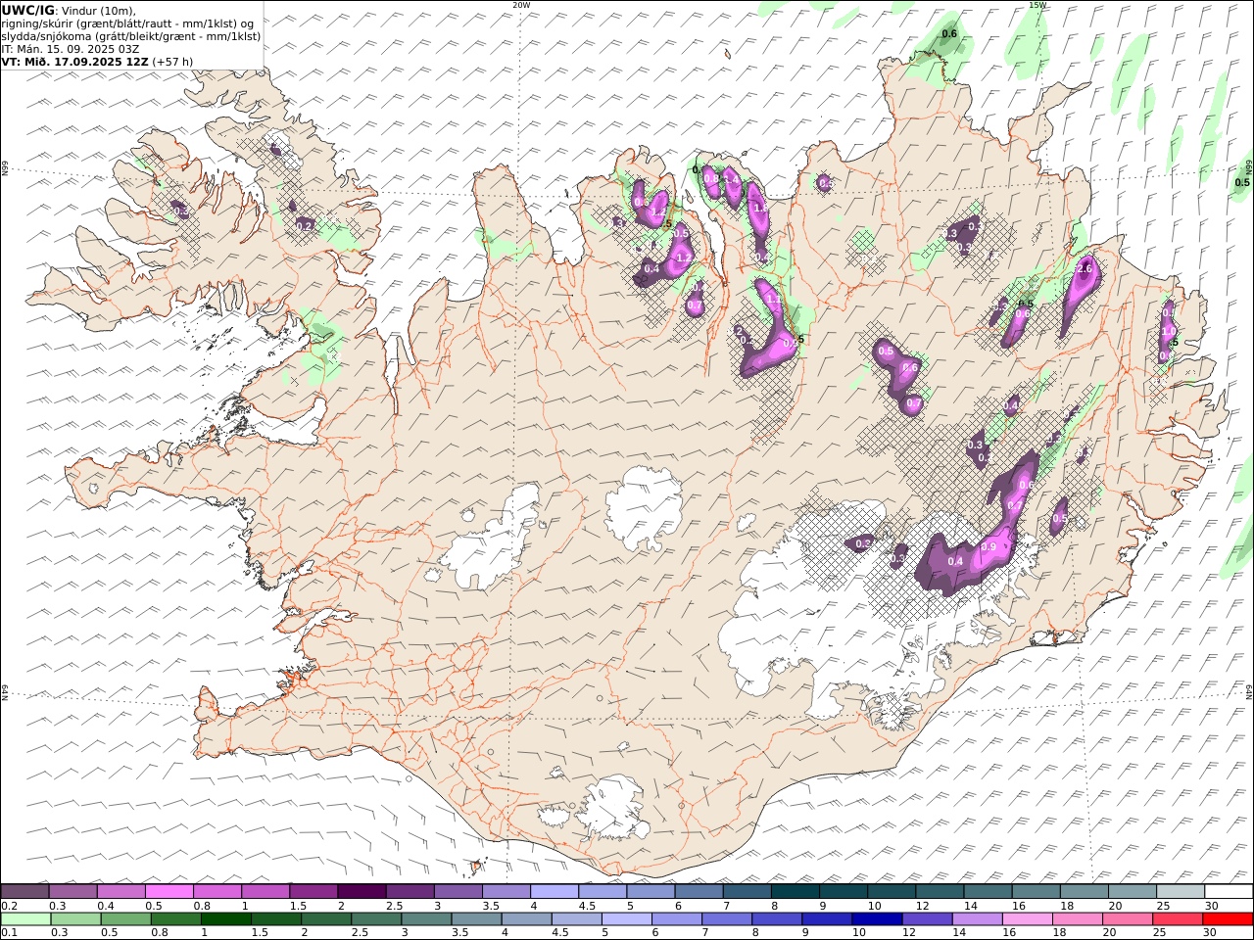Pick the 2.5–3 grey-green rain legend swatch
This screenshot has height=940, width=1254.
point(376,919)
